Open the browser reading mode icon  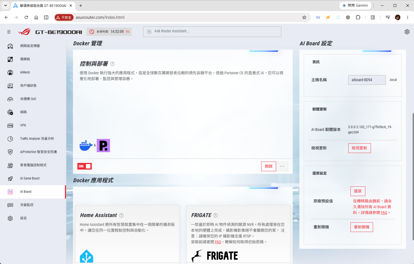(x=373, y=17)
